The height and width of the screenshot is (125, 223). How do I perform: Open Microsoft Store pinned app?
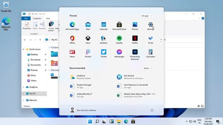(119, 26)
